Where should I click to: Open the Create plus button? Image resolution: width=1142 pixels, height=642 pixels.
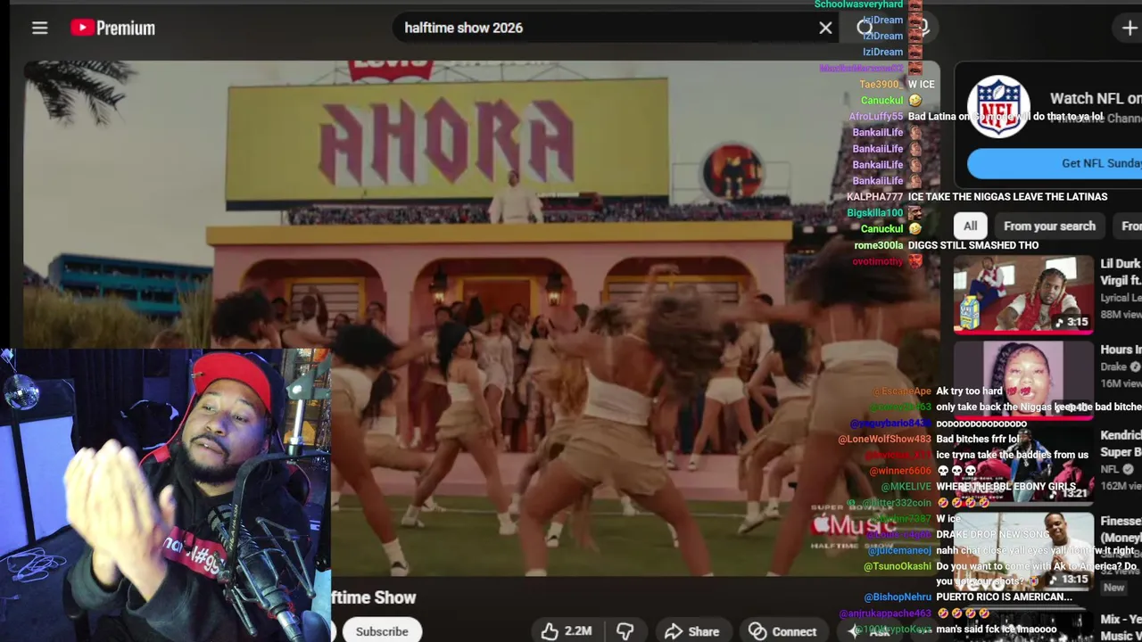(x=1130, y=28)
